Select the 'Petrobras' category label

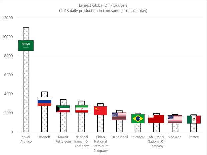pyautogui.click(x=138, y=137)
